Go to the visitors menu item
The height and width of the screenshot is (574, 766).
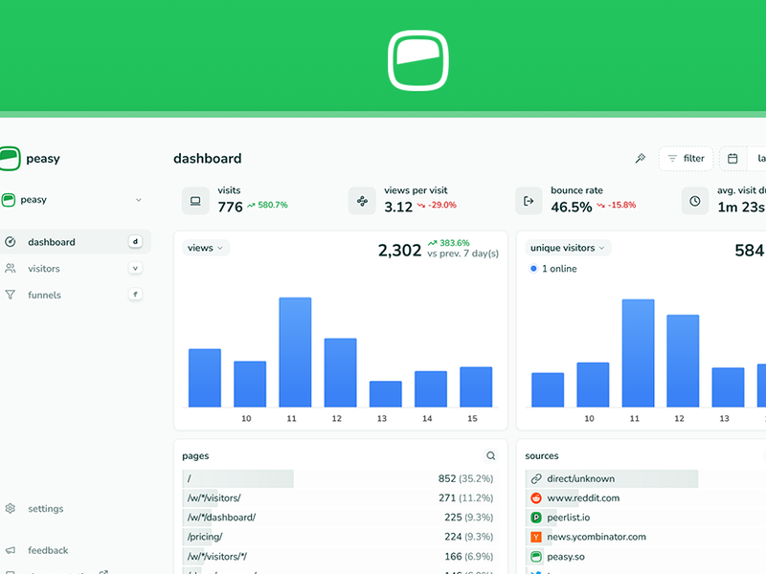pyautogui.click(x=44, y=269)
